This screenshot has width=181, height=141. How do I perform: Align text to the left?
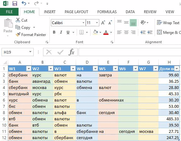click(119, 32)
